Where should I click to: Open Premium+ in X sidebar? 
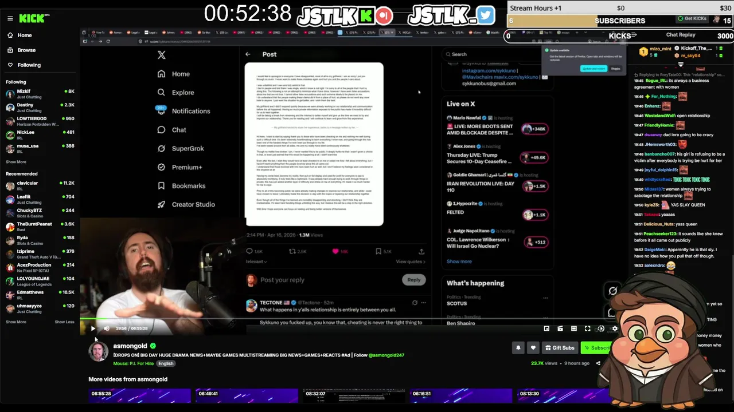point(179,167)
